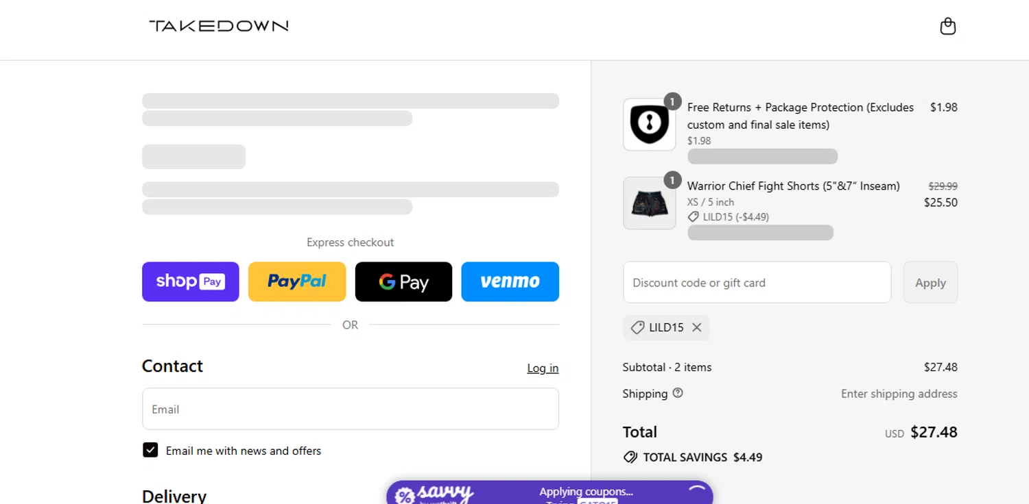Focus the Email contact field

tap(351, 409)
